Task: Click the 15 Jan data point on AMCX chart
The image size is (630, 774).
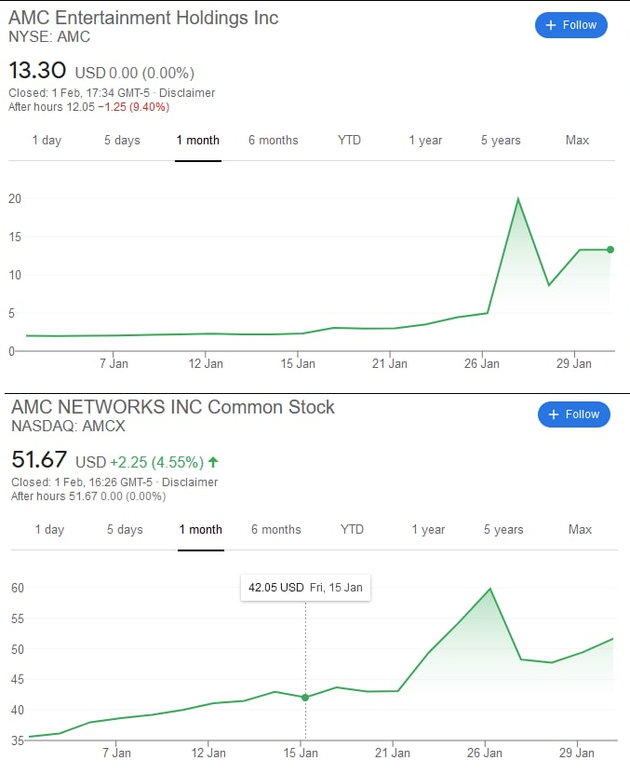Action: [305, 698]
